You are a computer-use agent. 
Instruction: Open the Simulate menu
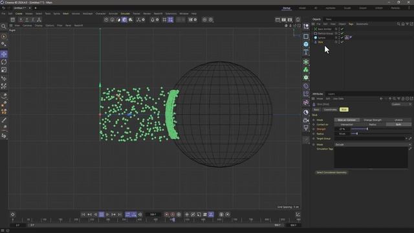[x=125, y=14]
